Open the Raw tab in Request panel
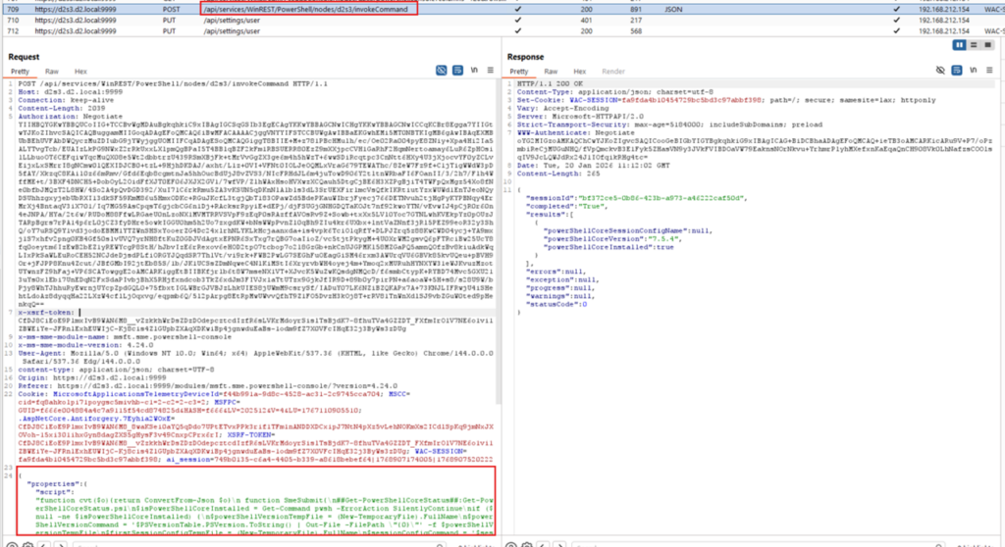This screenshot has height=547, width=1005. click(x=51, y=72)
